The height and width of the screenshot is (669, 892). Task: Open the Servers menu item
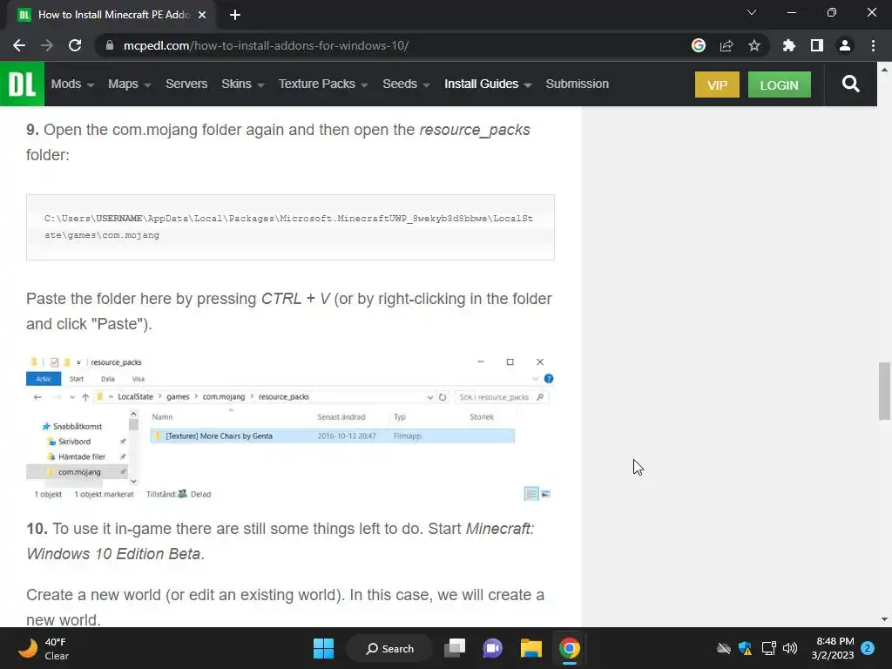click(186, 84)
